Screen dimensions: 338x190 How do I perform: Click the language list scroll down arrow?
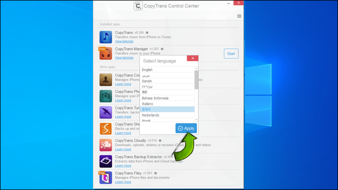click(196, 119)
